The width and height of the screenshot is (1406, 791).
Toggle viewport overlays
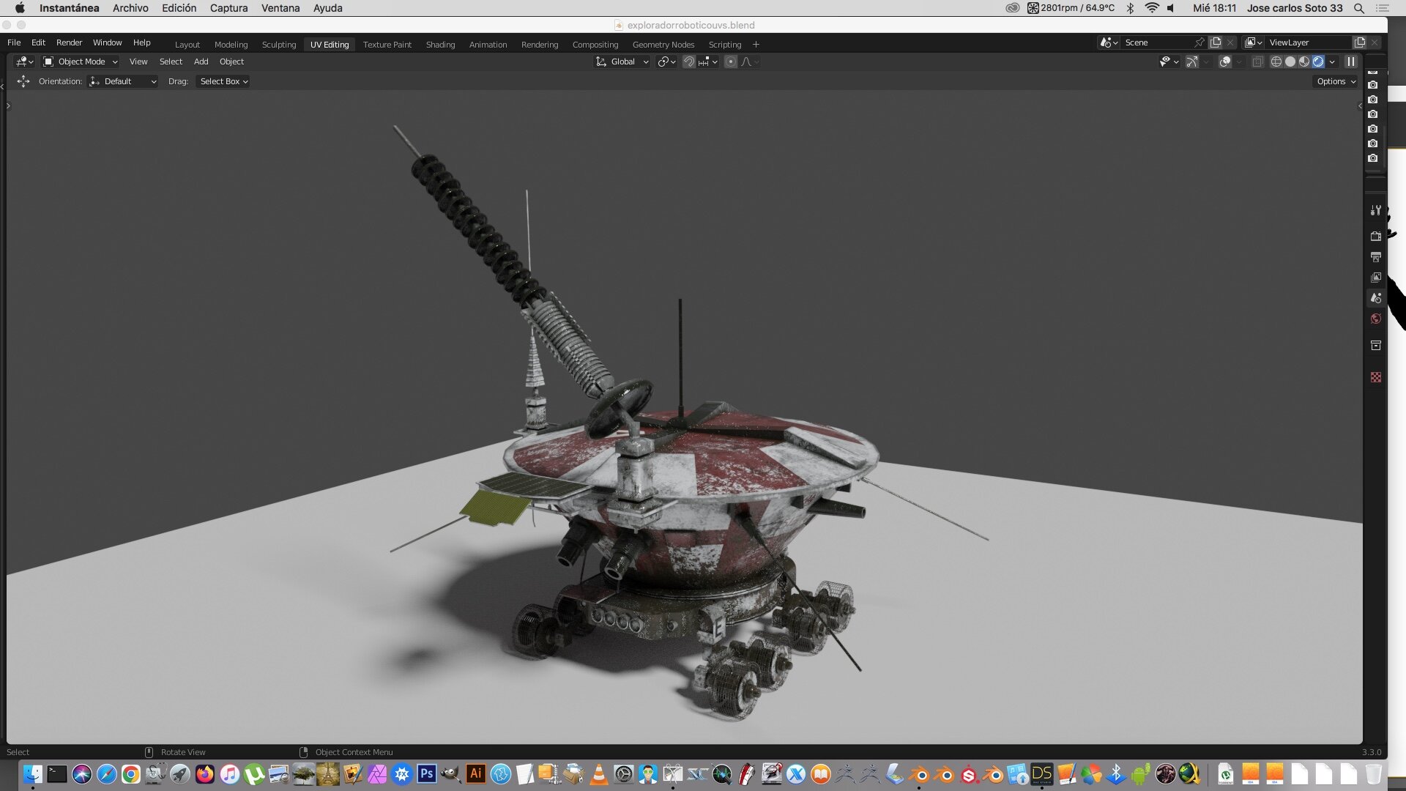coord(1224,62)
